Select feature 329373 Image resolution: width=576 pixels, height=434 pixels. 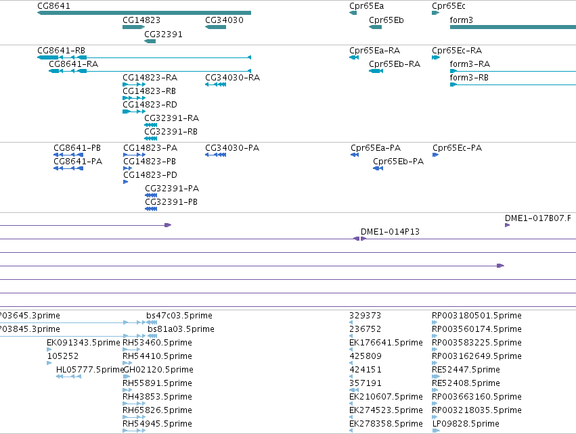(351, 322)
